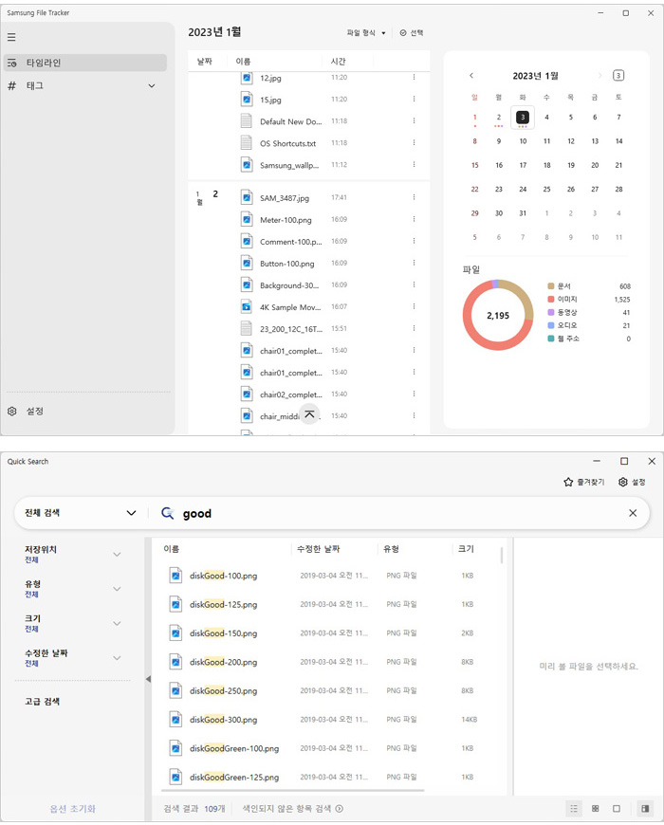Select diskGood-200.png in results
This screenshot has width=664, height=825.
[223, 662]
